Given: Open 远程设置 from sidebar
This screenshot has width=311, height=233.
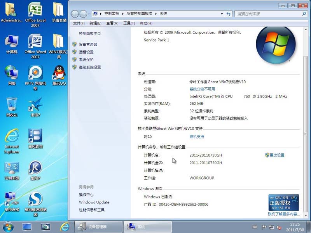Looking at the screenshot, I should pos(86,52).
